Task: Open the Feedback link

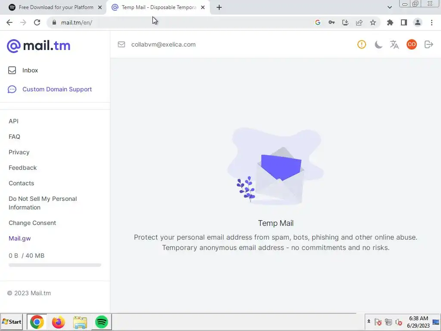Action: tap(22, 168)
